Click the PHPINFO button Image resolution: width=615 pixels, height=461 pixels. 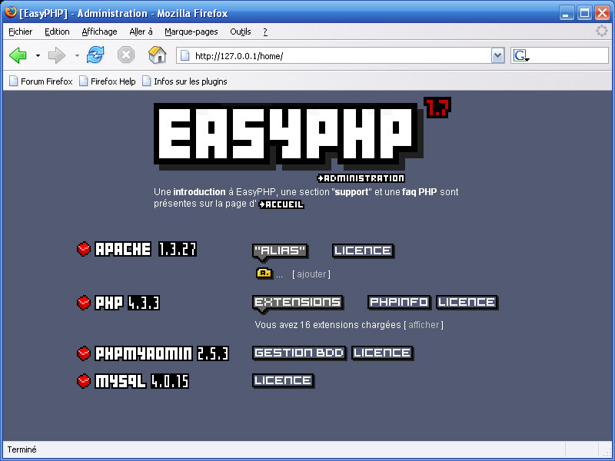399,302
